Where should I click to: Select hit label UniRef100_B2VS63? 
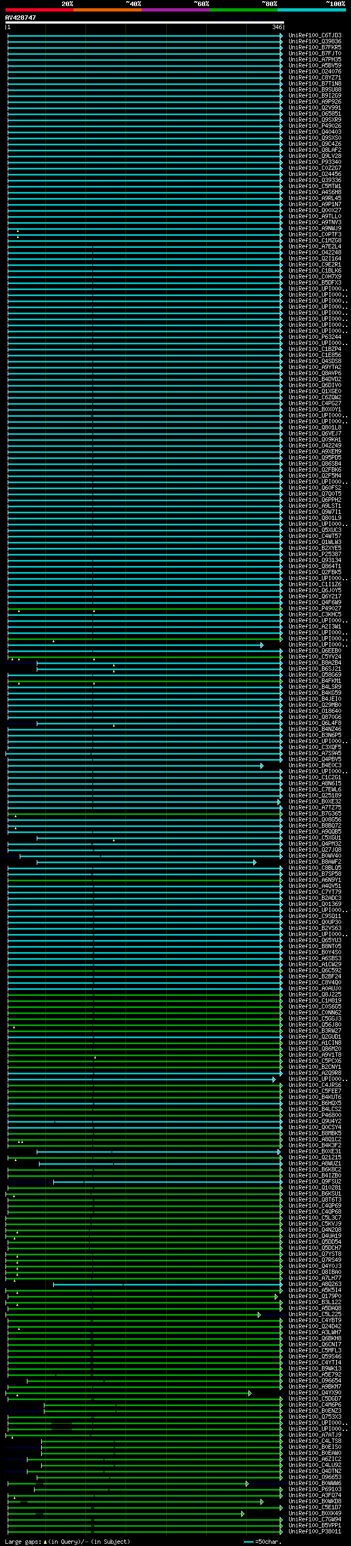315,928
